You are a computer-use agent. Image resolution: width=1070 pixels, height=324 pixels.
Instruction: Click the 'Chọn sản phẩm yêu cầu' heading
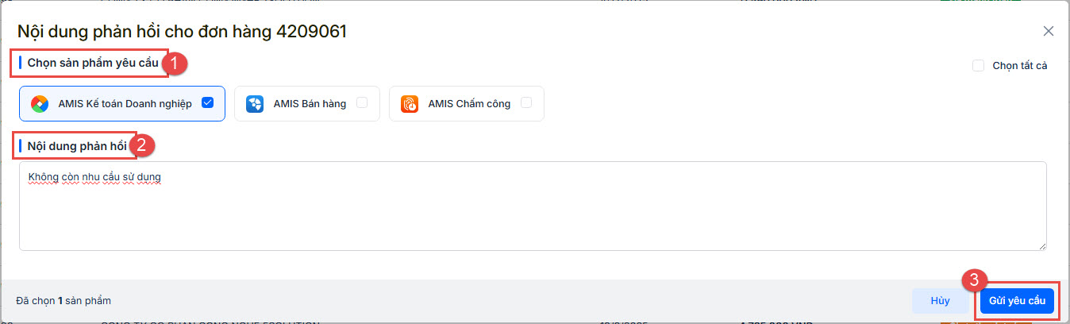(x=93, y=63)
